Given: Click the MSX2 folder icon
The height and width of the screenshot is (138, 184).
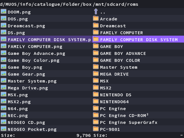Looking at the screenshot, I should pos(96,87).
